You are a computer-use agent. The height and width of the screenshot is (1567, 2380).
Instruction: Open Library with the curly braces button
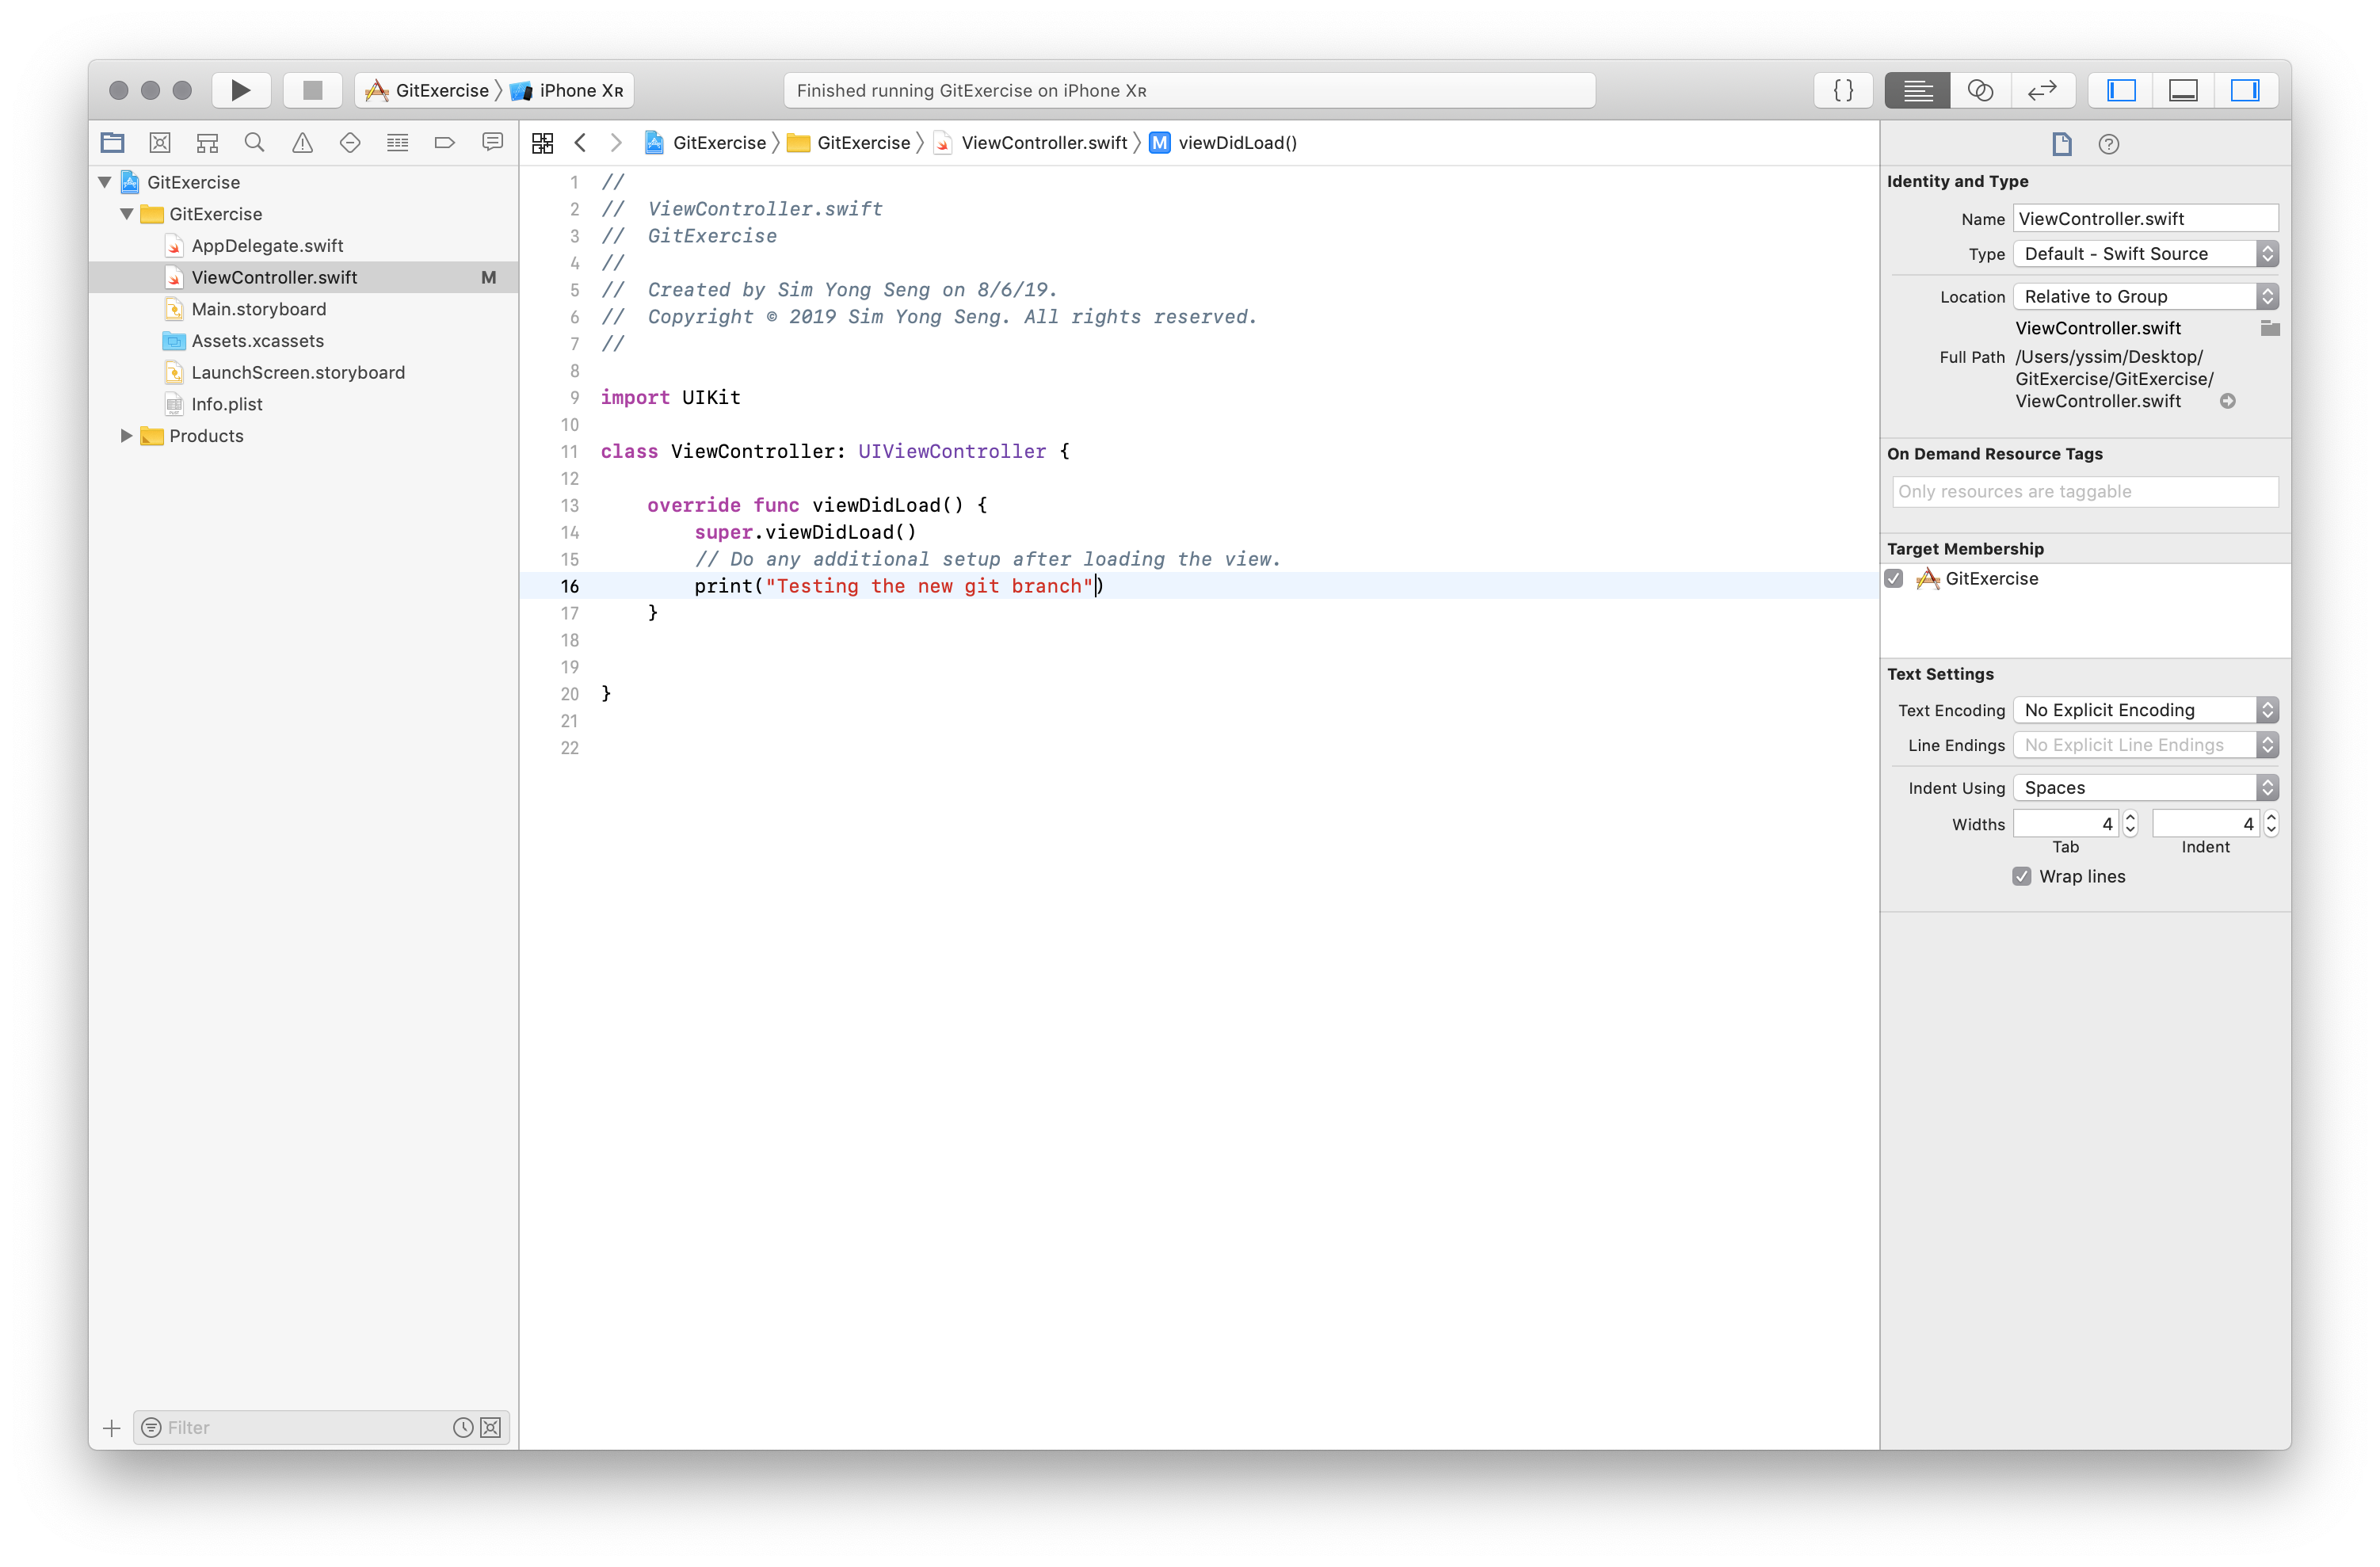(x=1843, y=90)
